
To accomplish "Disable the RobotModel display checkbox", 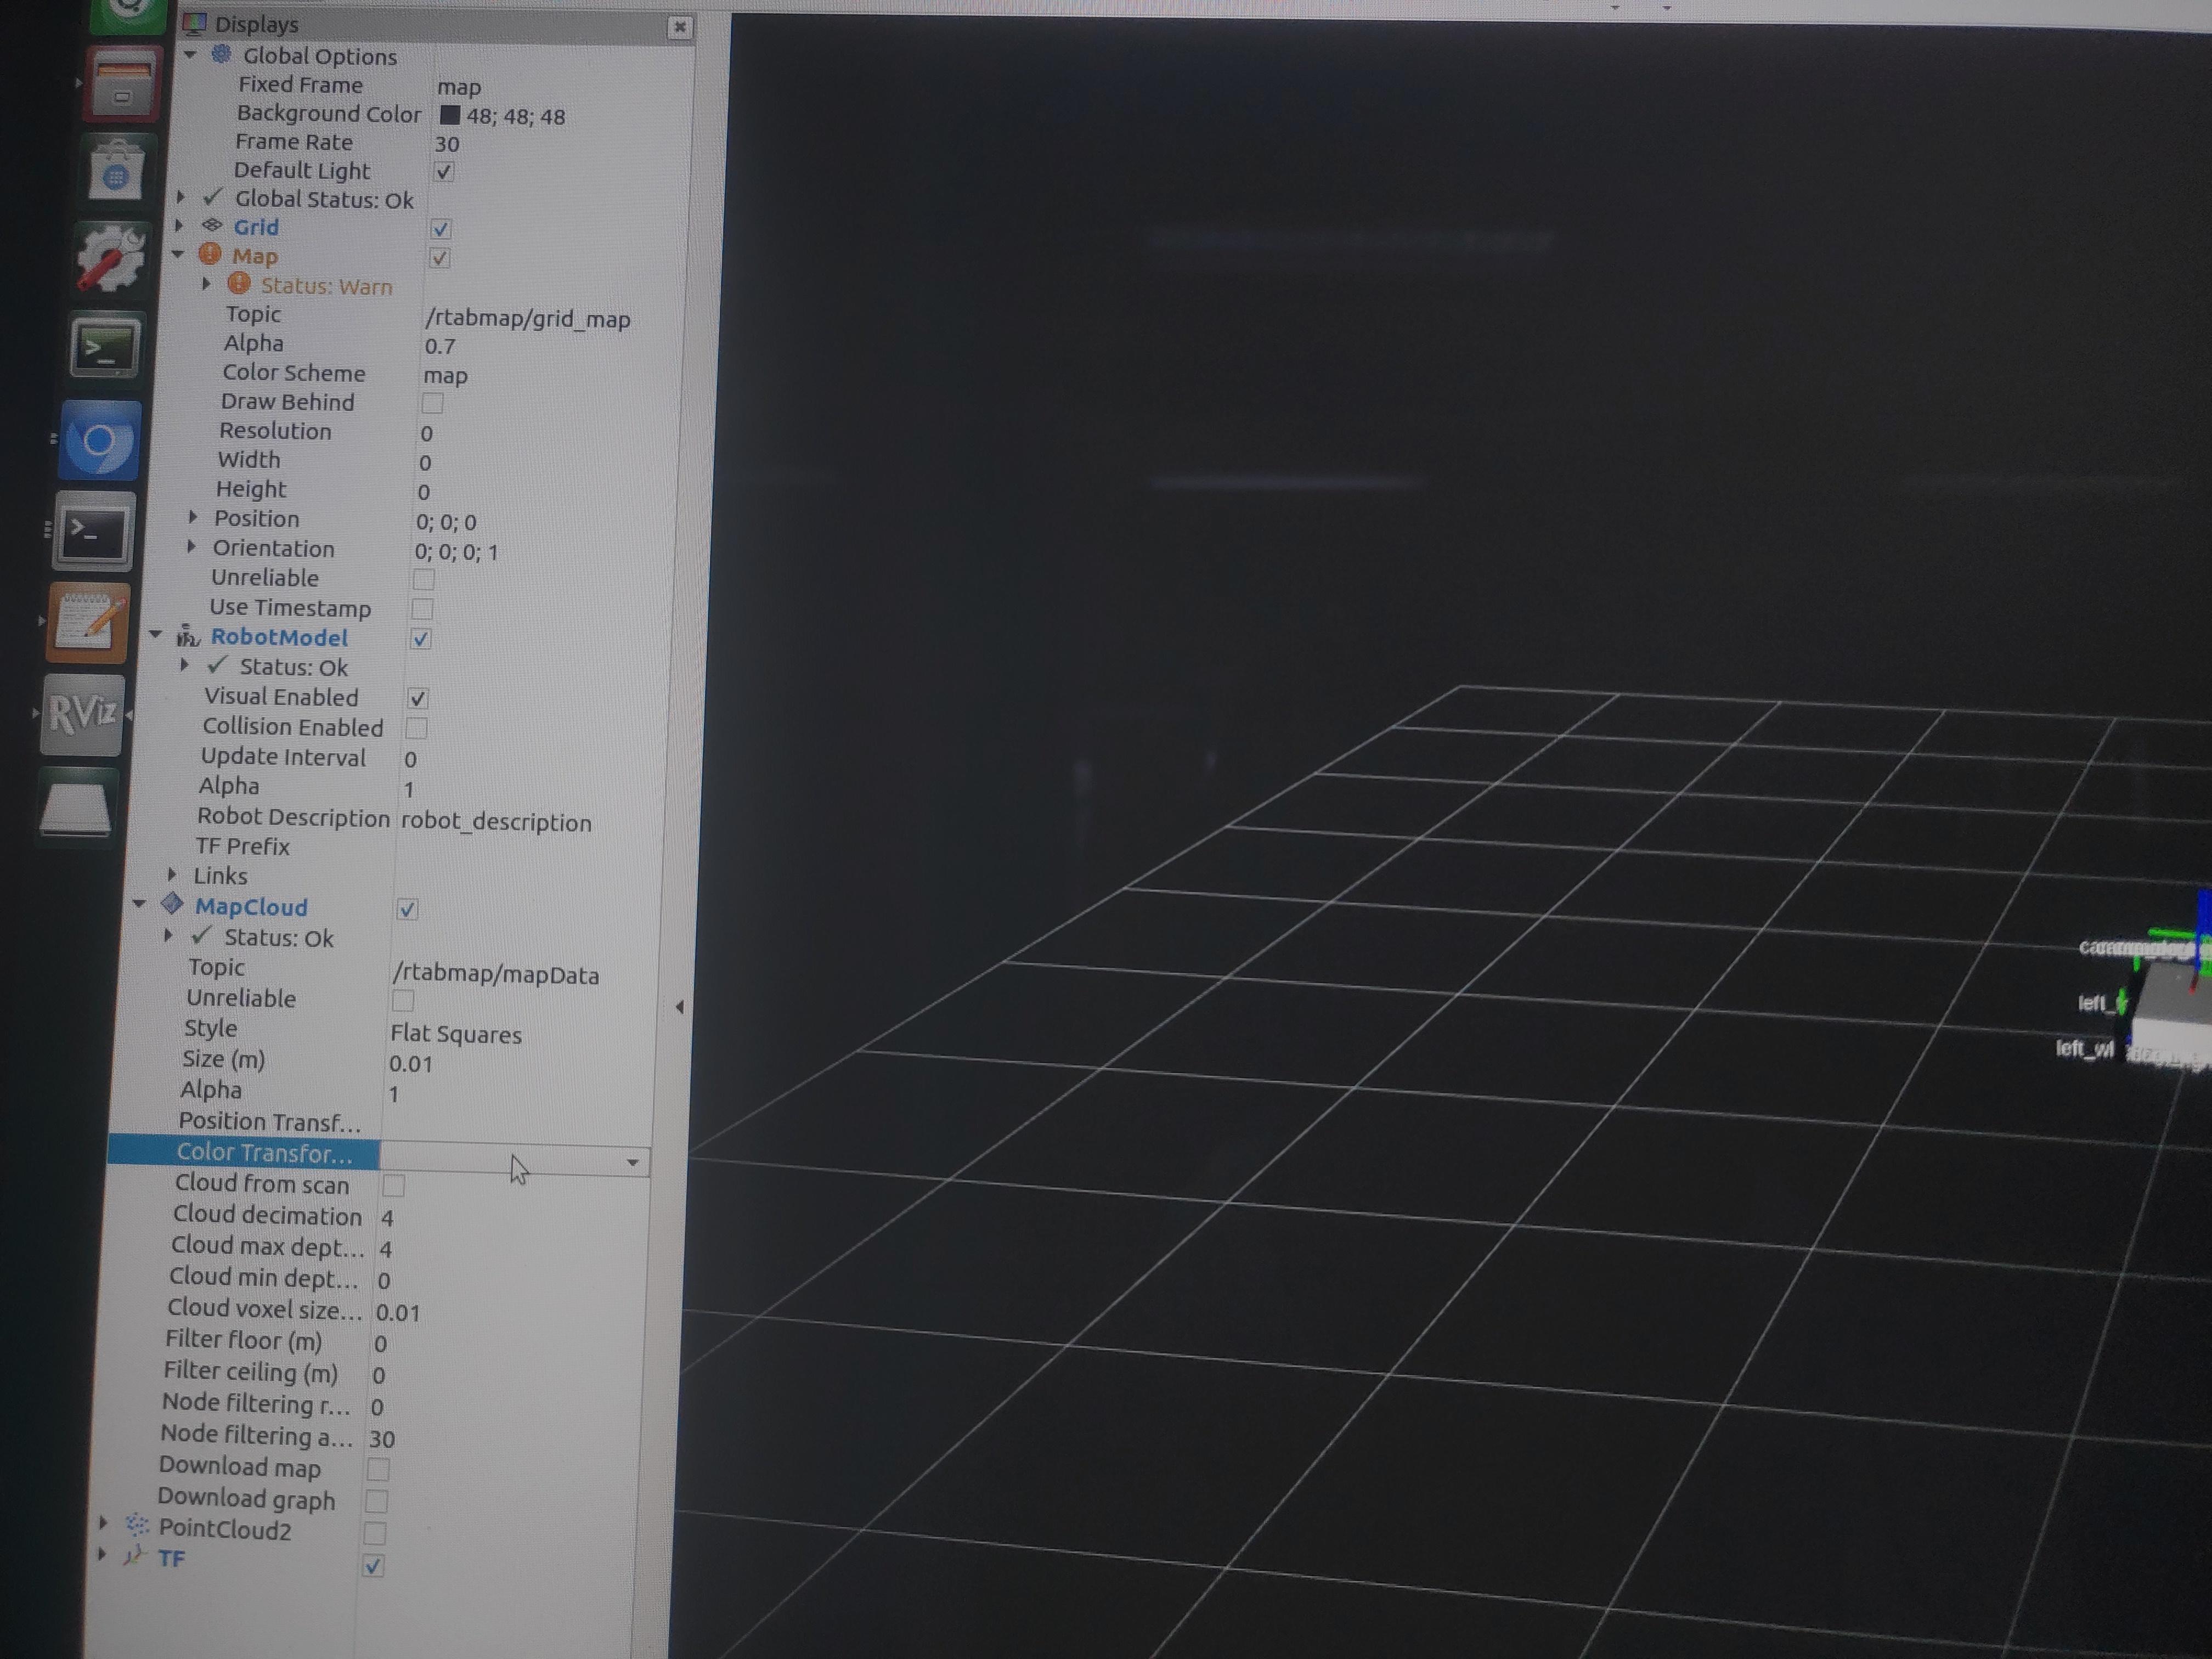I will click(421, 638).
